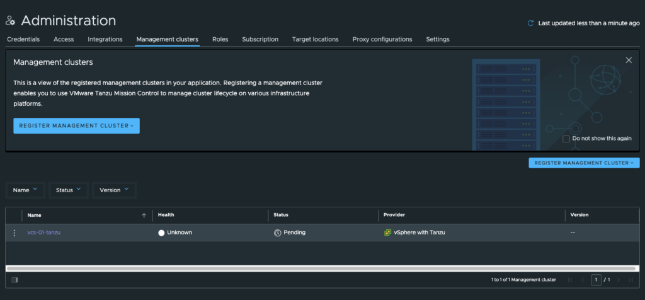Switch to the Access tab

[x=64, y=40]
